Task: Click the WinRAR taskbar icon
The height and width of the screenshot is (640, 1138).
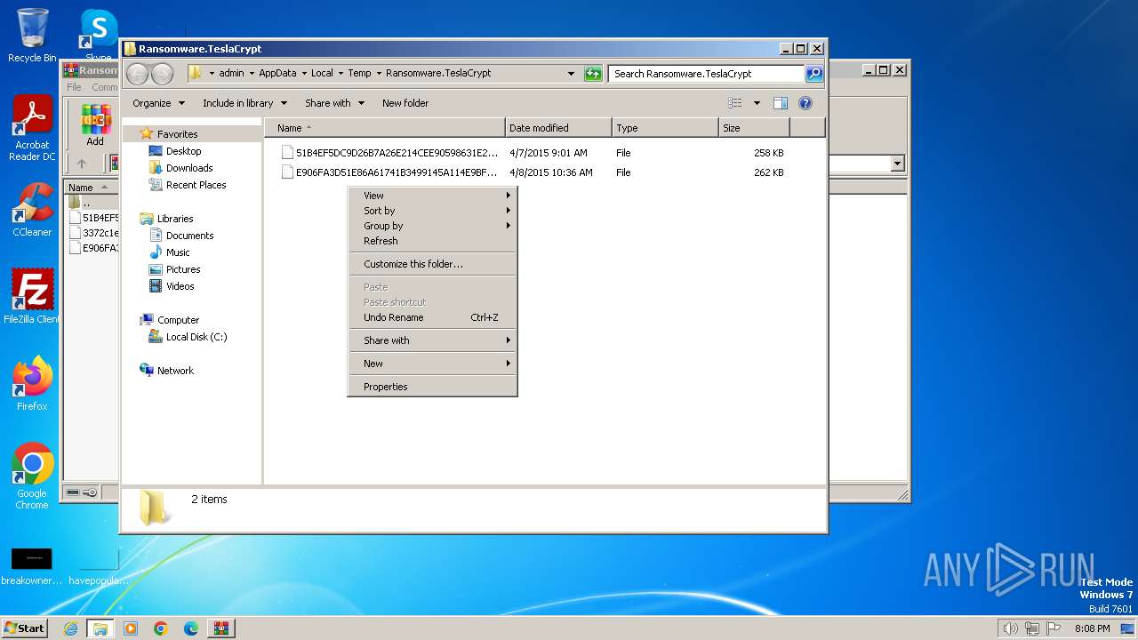Action: (x=221, y=628)
